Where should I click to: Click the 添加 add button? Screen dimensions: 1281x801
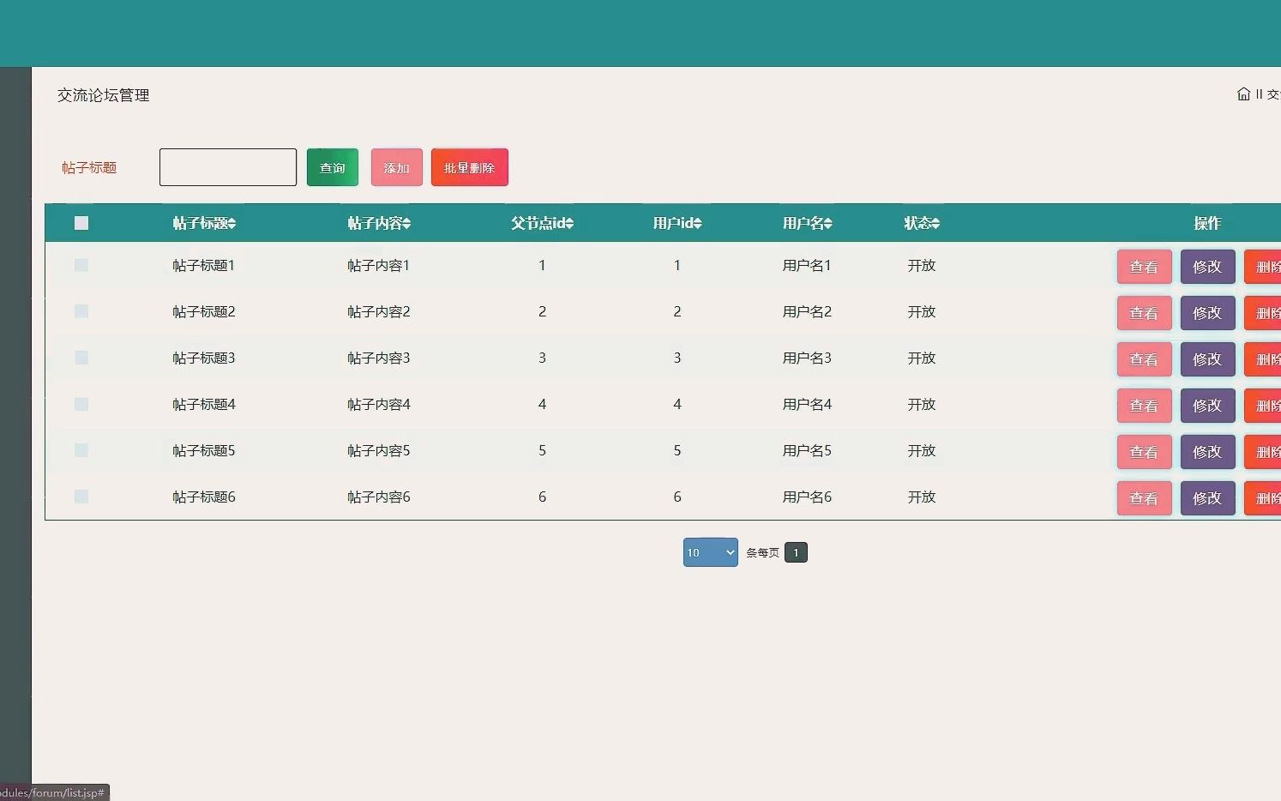[x=397, y=167]
